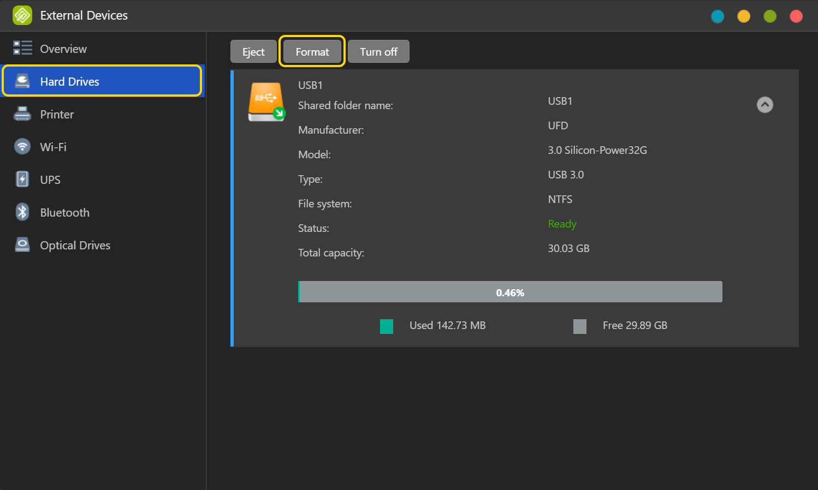Click the Bluetooth symbol icon
The height and width of the screenshot is (490, 818).
point(22,212)
